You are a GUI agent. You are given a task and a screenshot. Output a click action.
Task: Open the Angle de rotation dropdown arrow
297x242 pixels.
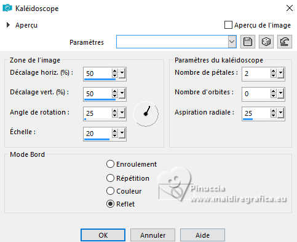coord(122,113)
